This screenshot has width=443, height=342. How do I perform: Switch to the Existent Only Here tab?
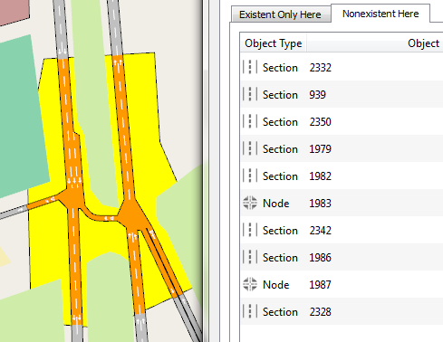click(280, 14)
